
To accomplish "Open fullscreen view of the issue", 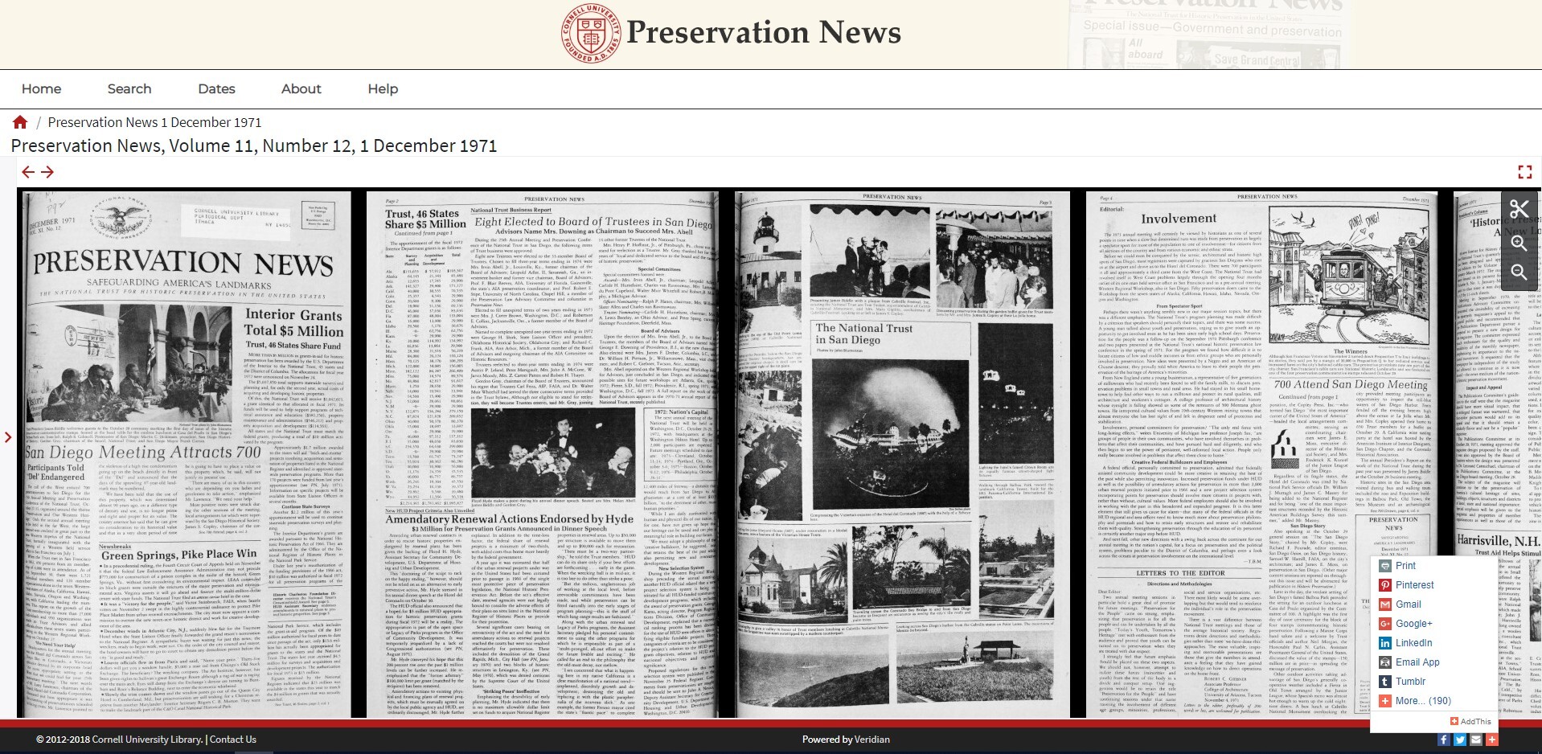I will point(1524,170).
